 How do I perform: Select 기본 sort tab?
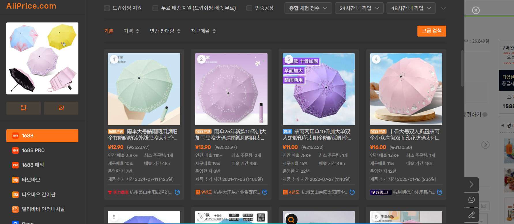(109, 31)
